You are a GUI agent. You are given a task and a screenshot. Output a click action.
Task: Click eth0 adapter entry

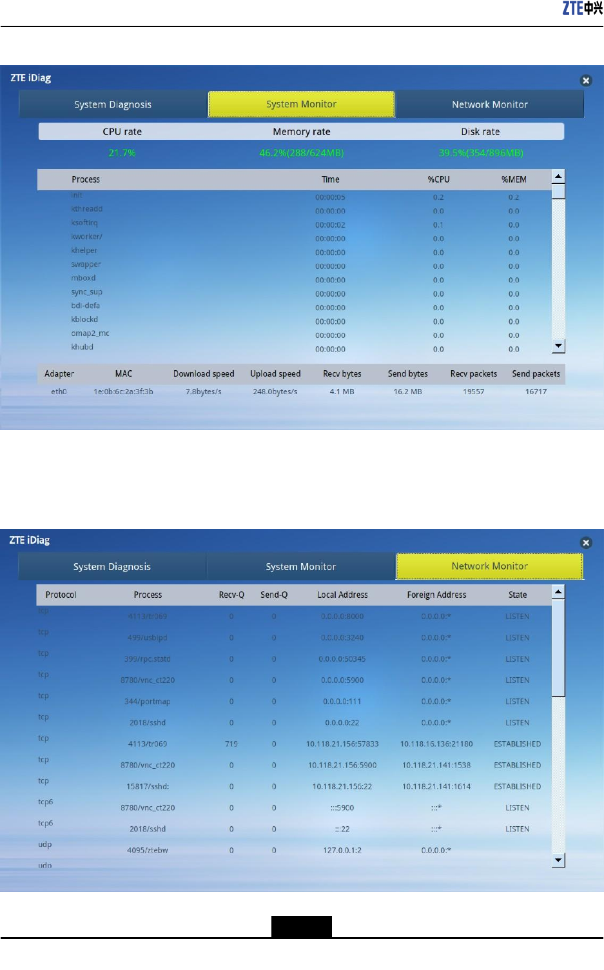(59, 391)
